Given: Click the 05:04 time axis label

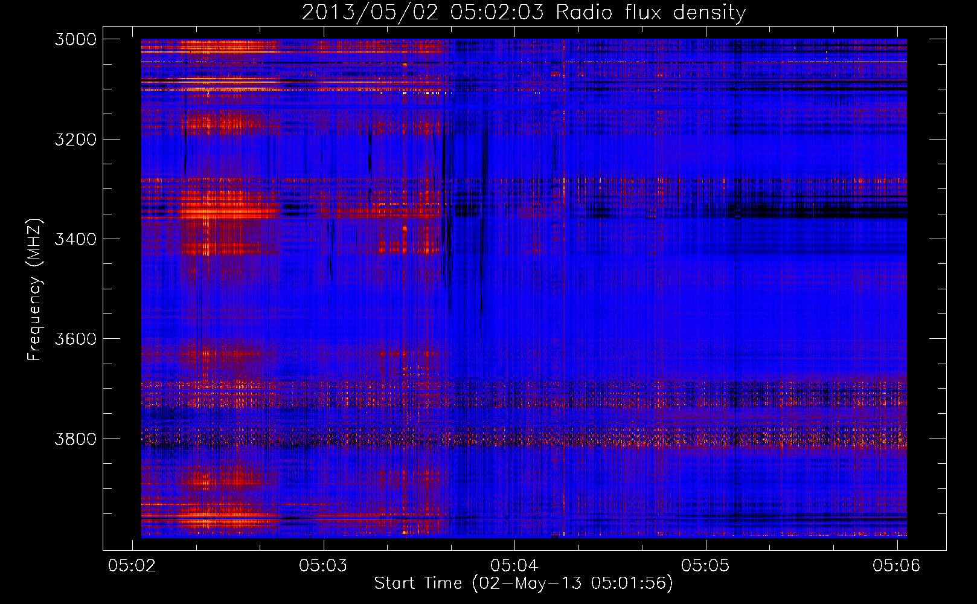Looking at the screenshot, I should [514, 565].
